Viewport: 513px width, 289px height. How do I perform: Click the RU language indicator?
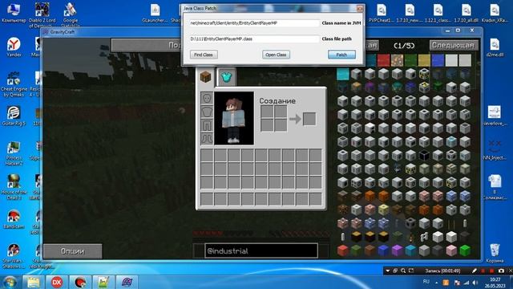(426, 282)
